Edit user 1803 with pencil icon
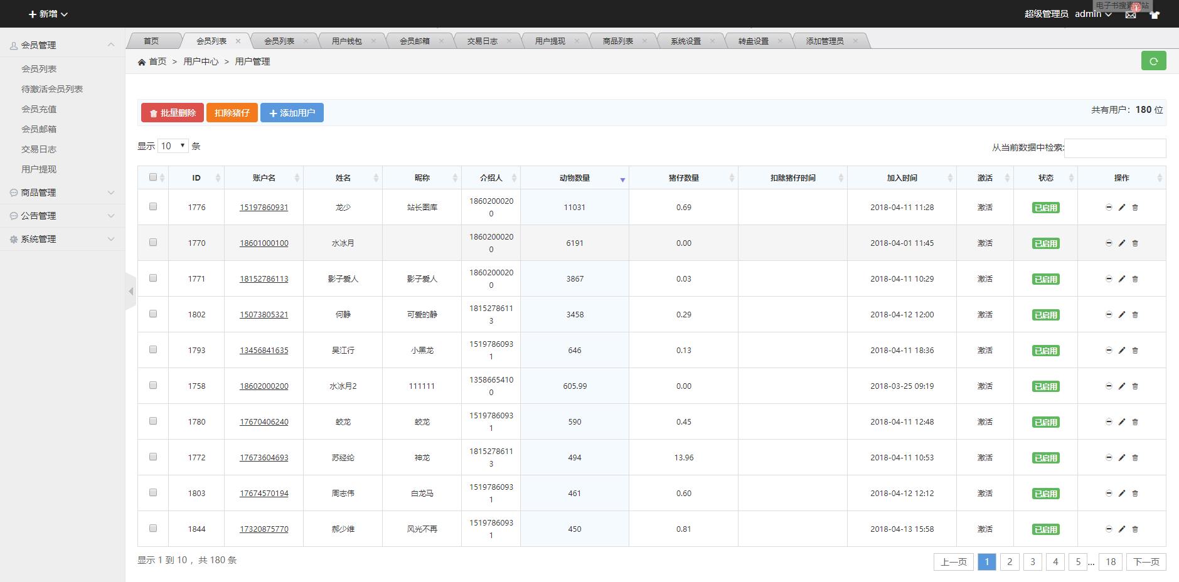The image size is (1179, 582). pos(1122,494)
